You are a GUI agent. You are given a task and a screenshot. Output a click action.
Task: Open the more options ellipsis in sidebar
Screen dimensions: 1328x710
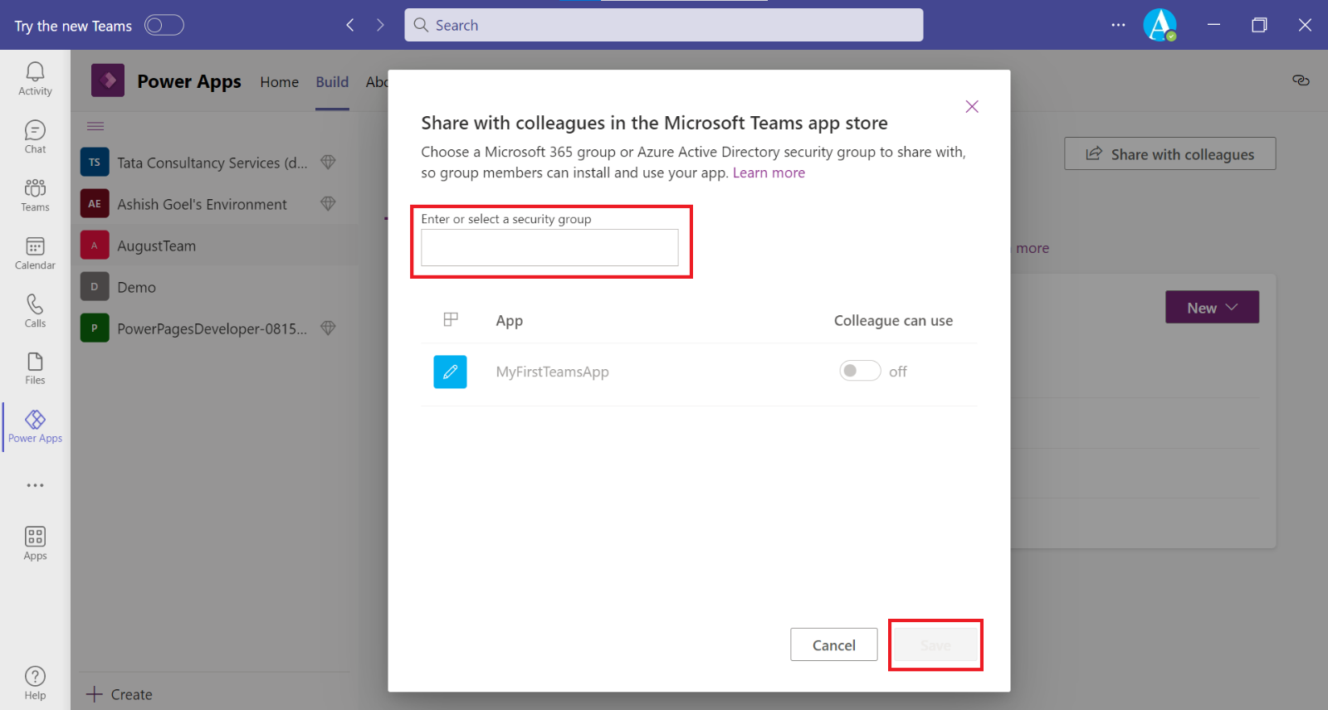coord(35,485)
